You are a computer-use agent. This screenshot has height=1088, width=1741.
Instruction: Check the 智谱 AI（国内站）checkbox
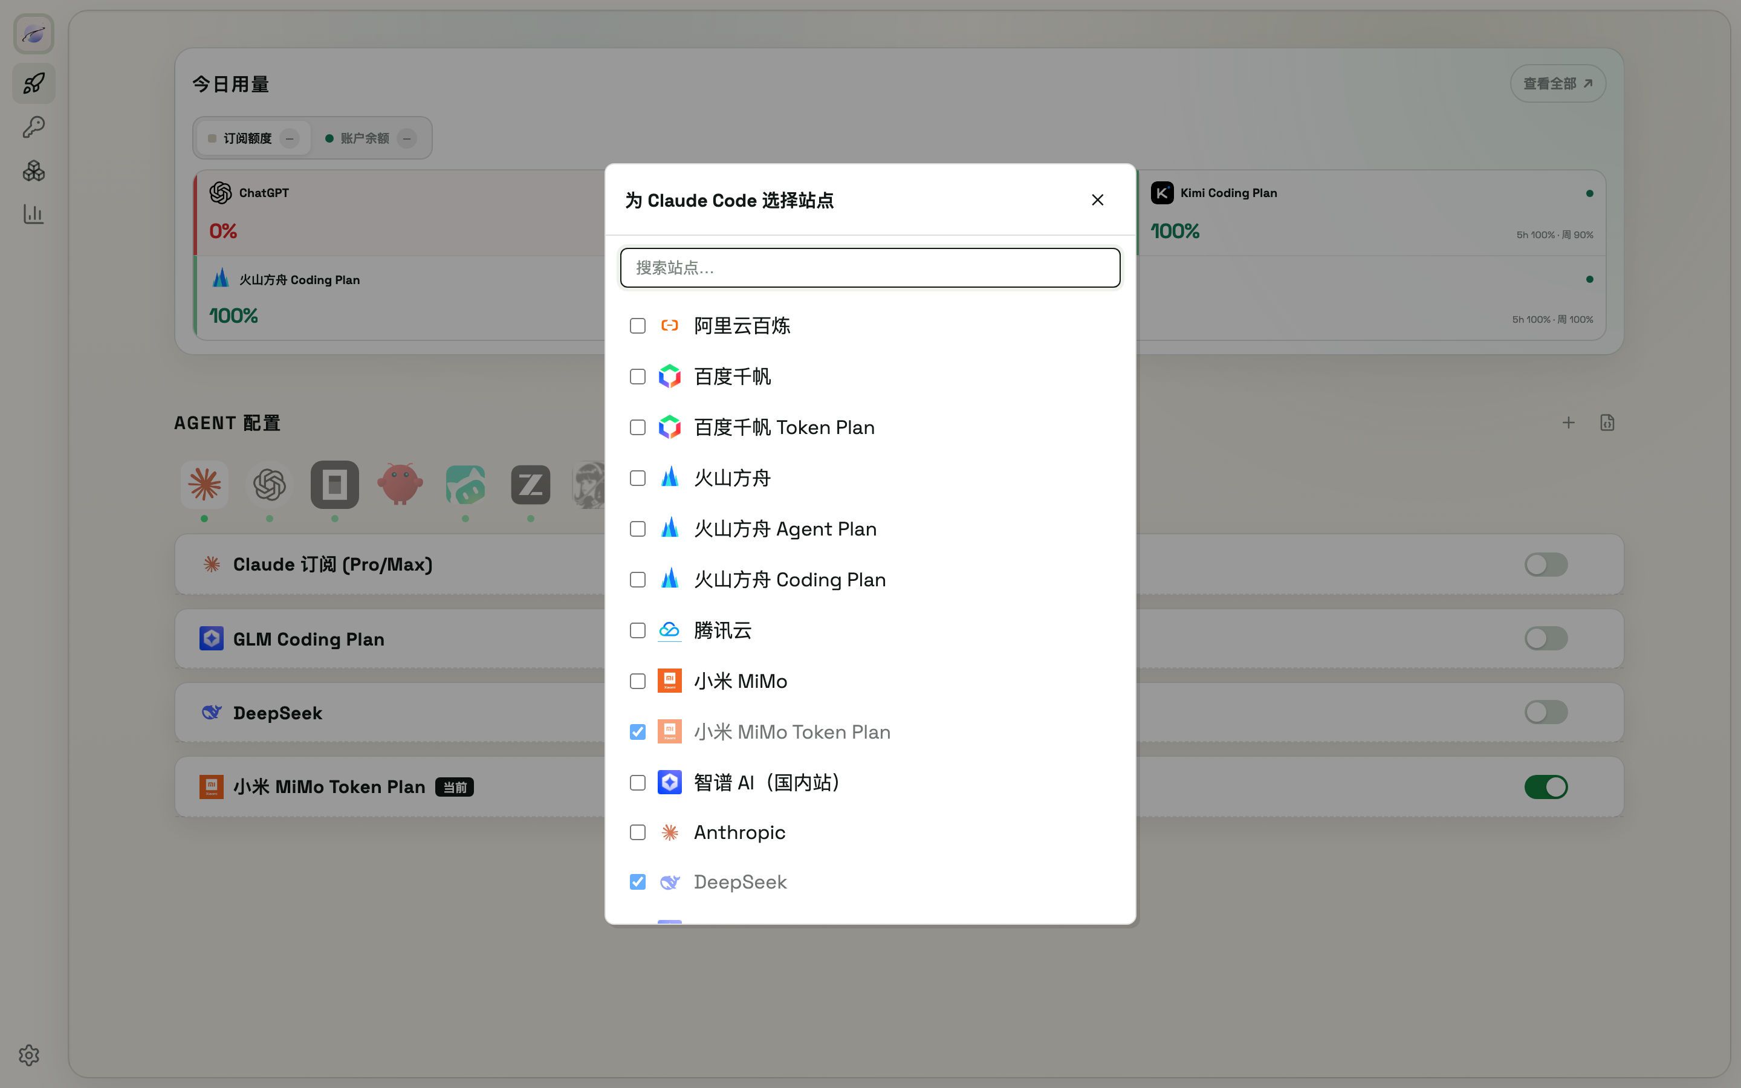click(x=637, y=782)
